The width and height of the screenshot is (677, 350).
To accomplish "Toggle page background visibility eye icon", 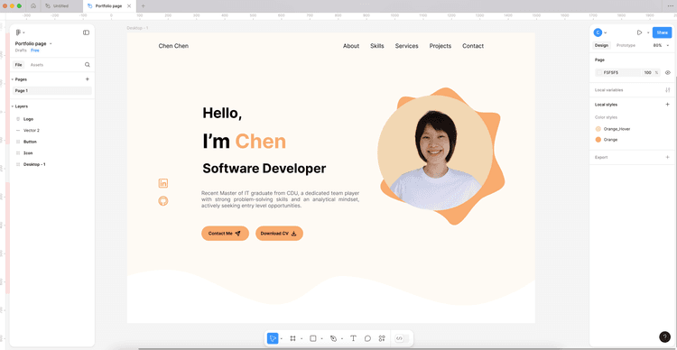I will (667, 72).
